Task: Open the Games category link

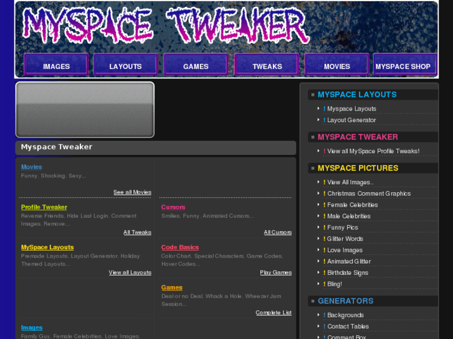Action: click(x=172, y=287)
